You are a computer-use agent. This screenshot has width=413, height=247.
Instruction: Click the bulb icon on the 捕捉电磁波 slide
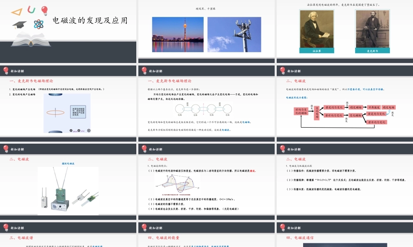[6, 149]
